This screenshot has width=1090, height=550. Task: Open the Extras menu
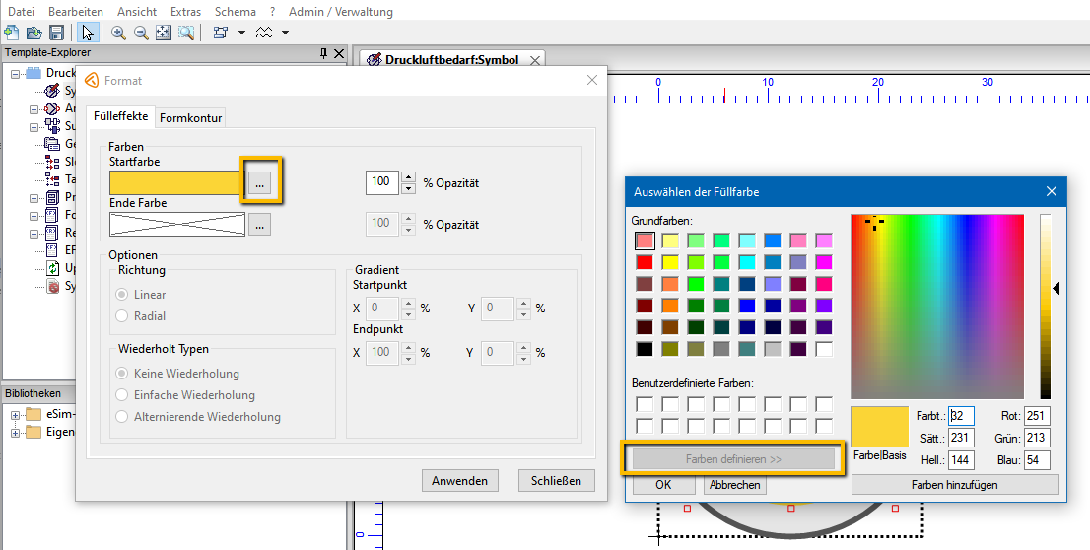(x=185, y=12)
